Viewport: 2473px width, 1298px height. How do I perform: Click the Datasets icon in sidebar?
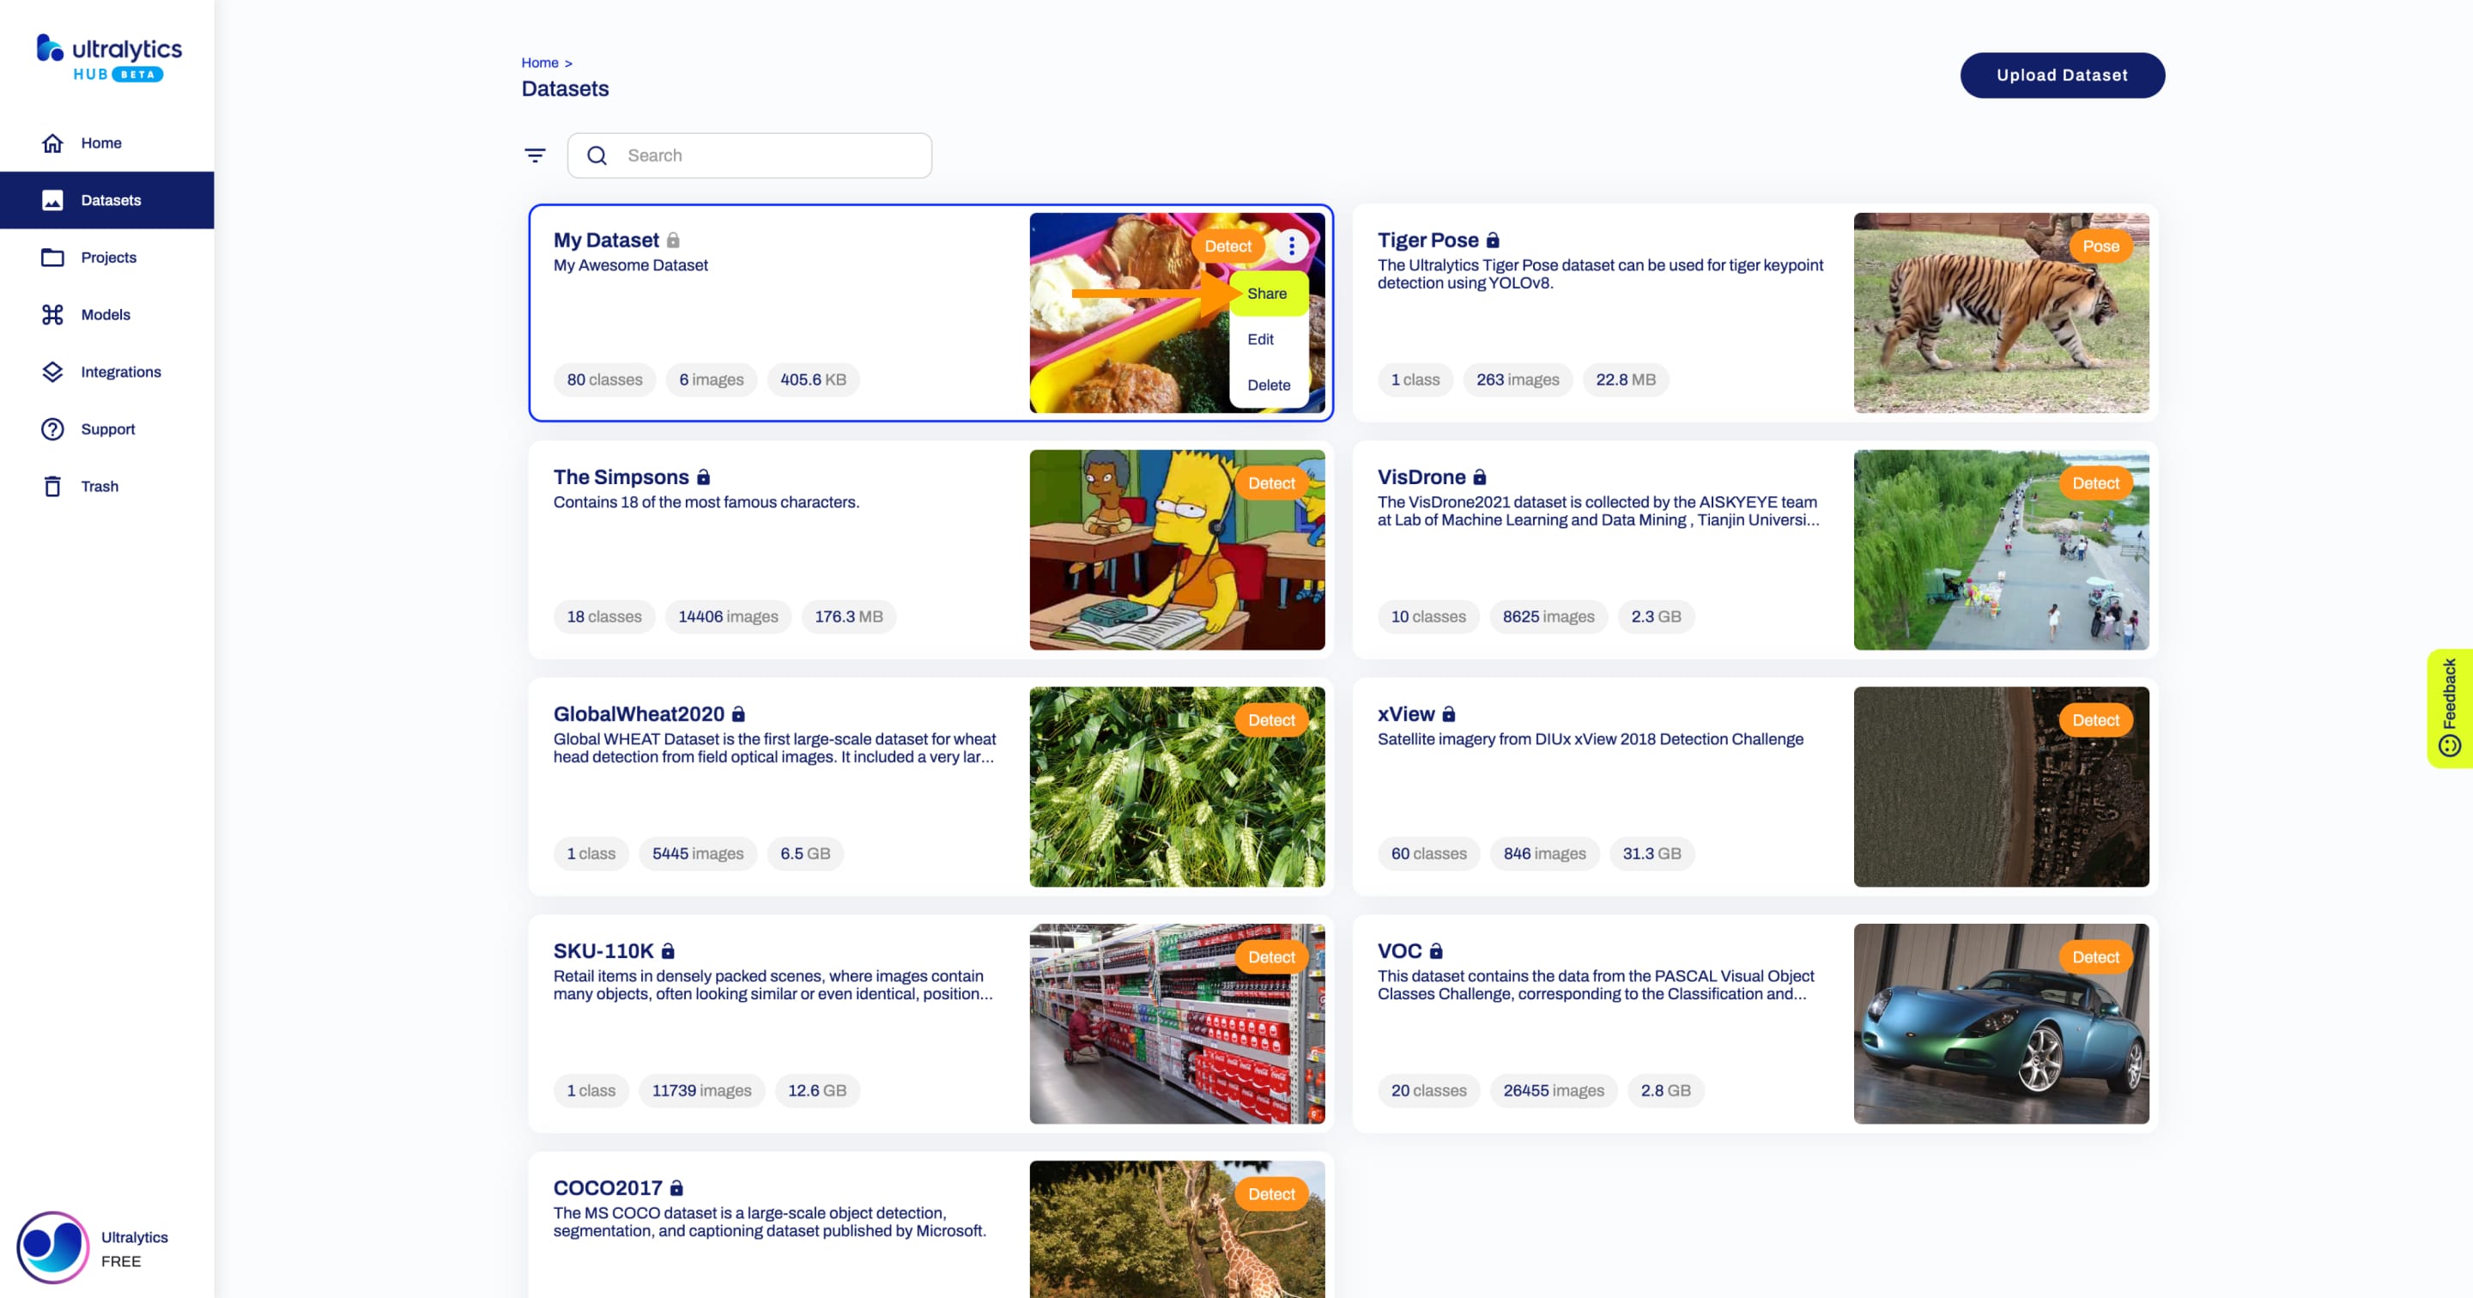tap(52, 199)
